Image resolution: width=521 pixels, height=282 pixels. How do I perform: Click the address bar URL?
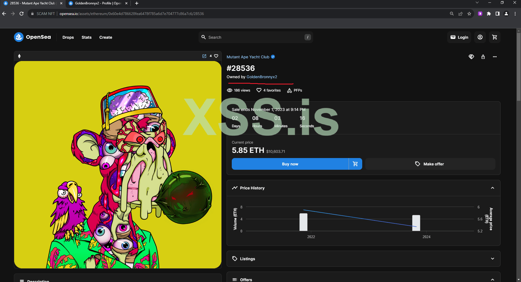[x=132, y=14]
